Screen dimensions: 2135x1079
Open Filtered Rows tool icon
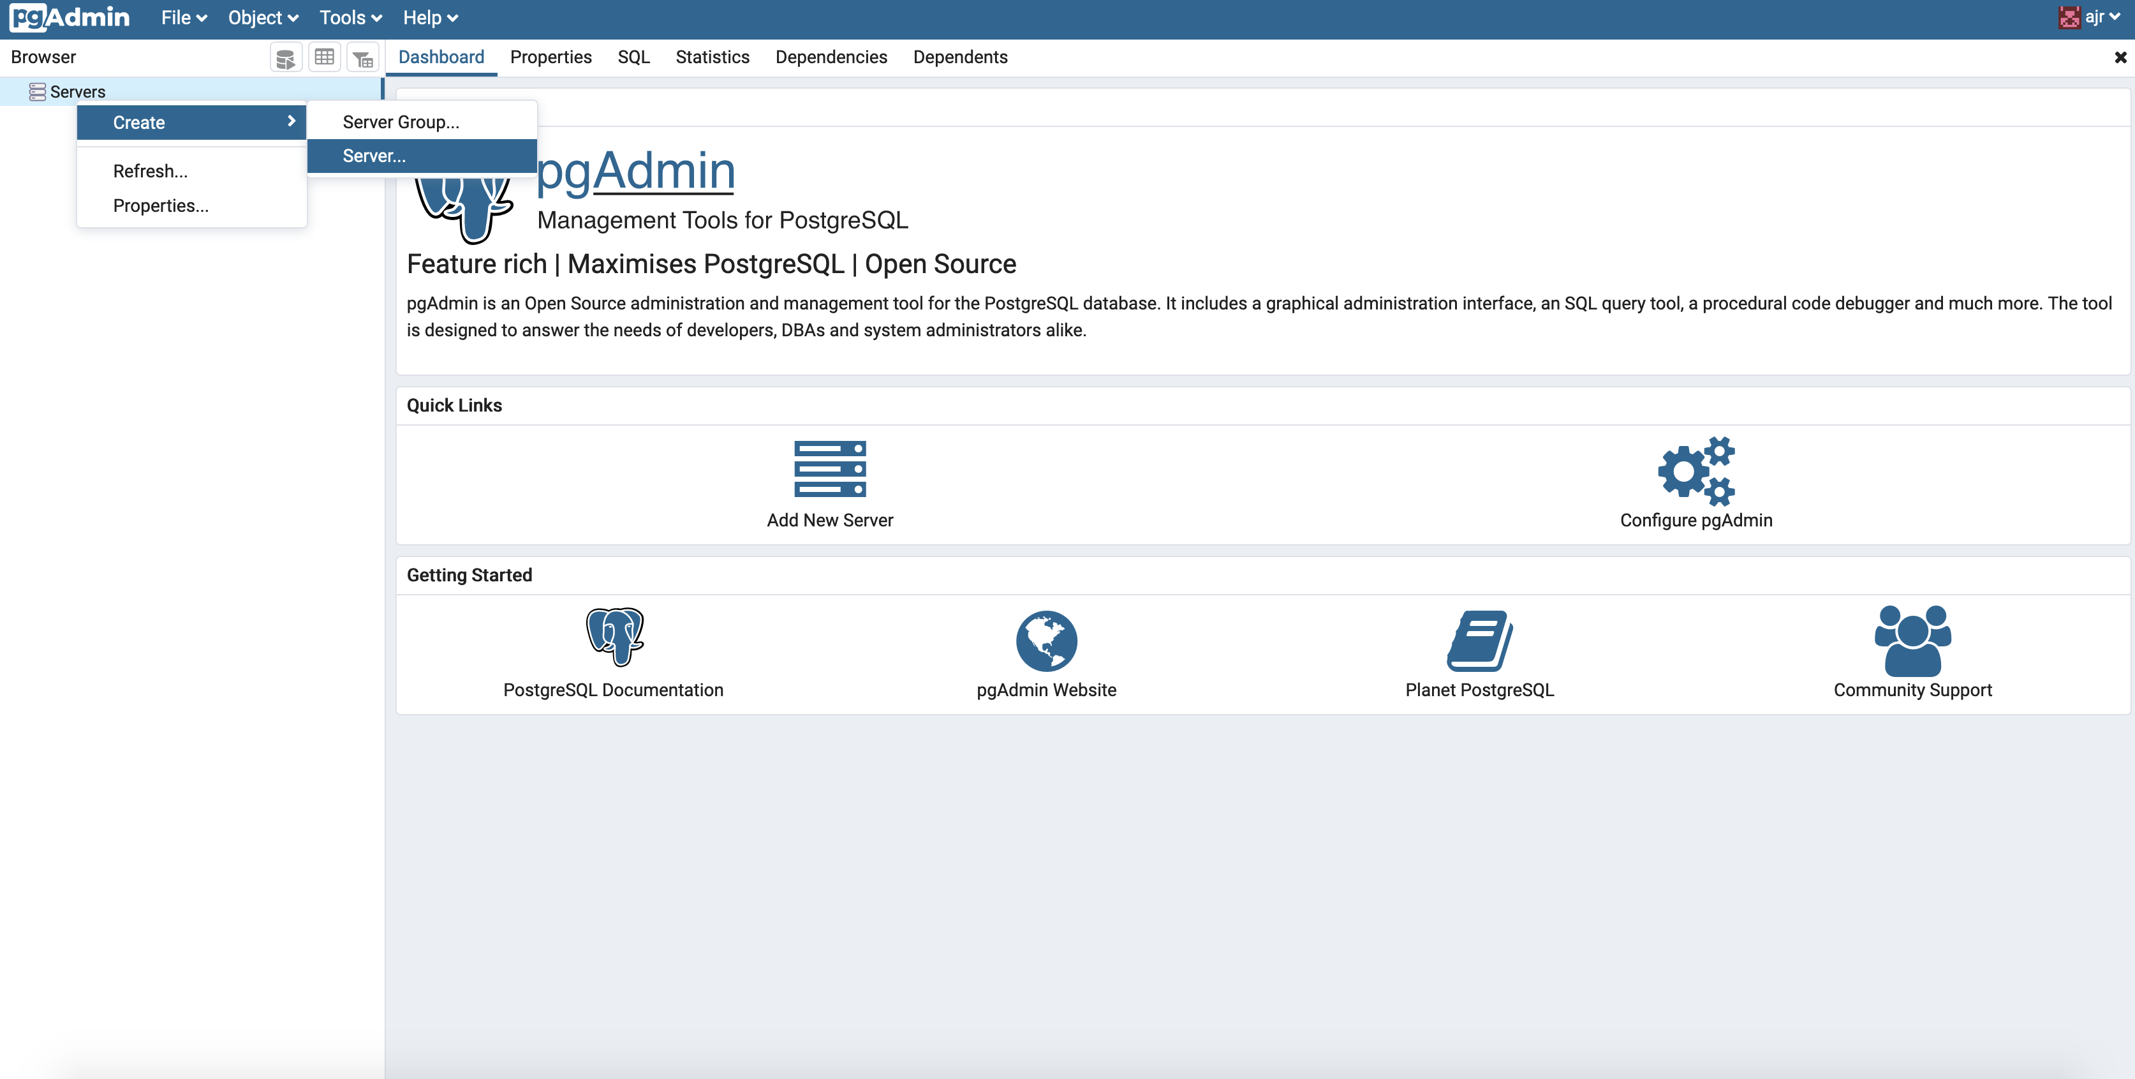[362, 56]
